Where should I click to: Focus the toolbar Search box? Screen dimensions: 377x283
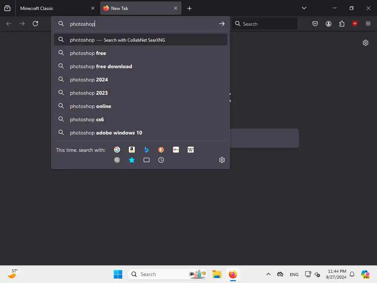click(264, 24)
